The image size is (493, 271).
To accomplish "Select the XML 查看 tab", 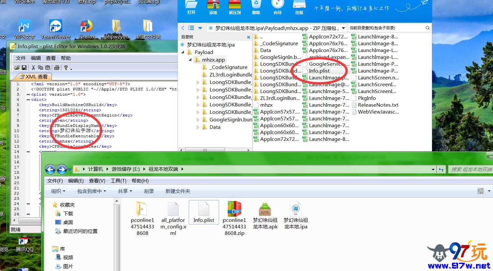I will 33,76.
